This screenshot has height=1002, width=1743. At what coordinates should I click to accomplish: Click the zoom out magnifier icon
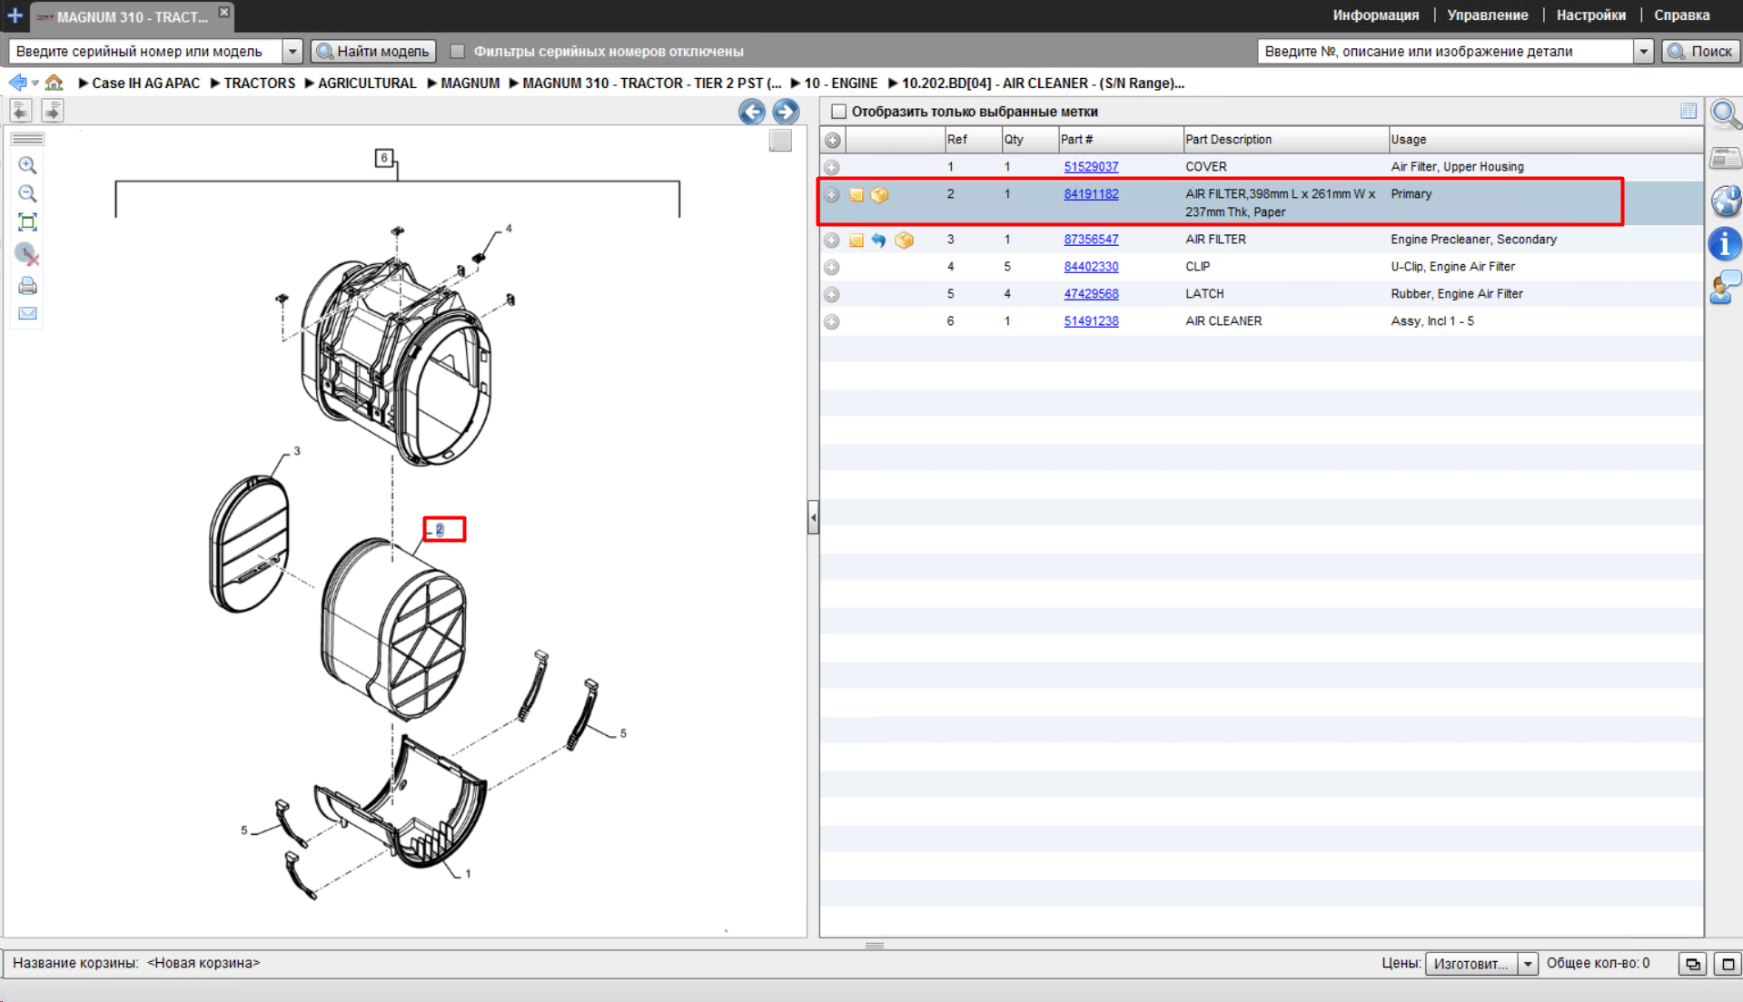27,193
